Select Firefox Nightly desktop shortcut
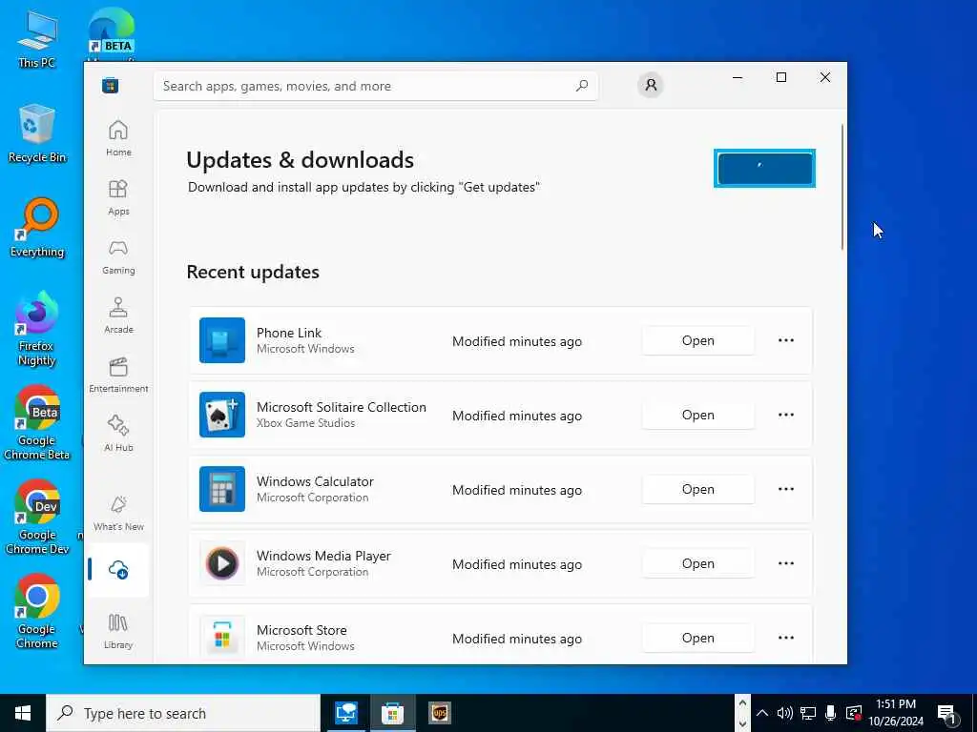This screenshot has width=977, height=732. pos(37,330)
